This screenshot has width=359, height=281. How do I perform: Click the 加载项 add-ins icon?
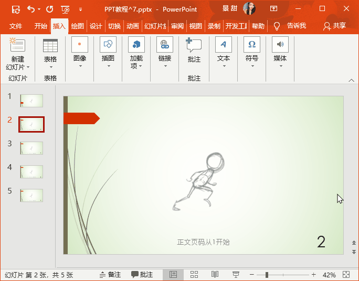(x=136, y=44)
